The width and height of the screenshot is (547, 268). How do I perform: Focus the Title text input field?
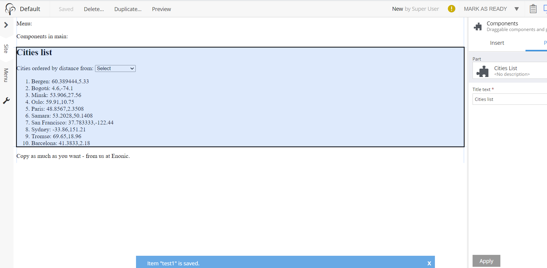[510, 99]
